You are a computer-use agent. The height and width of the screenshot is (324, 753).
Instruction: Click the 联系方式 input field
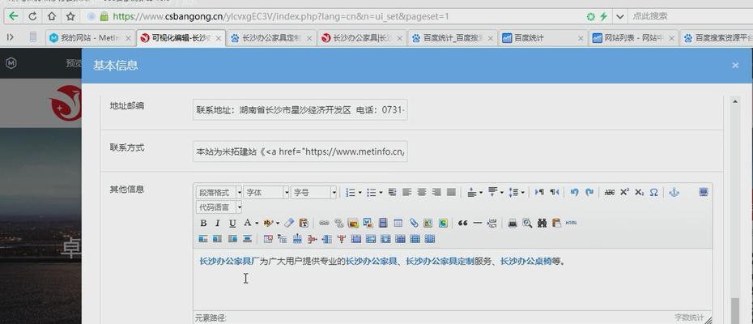[300, 151]
